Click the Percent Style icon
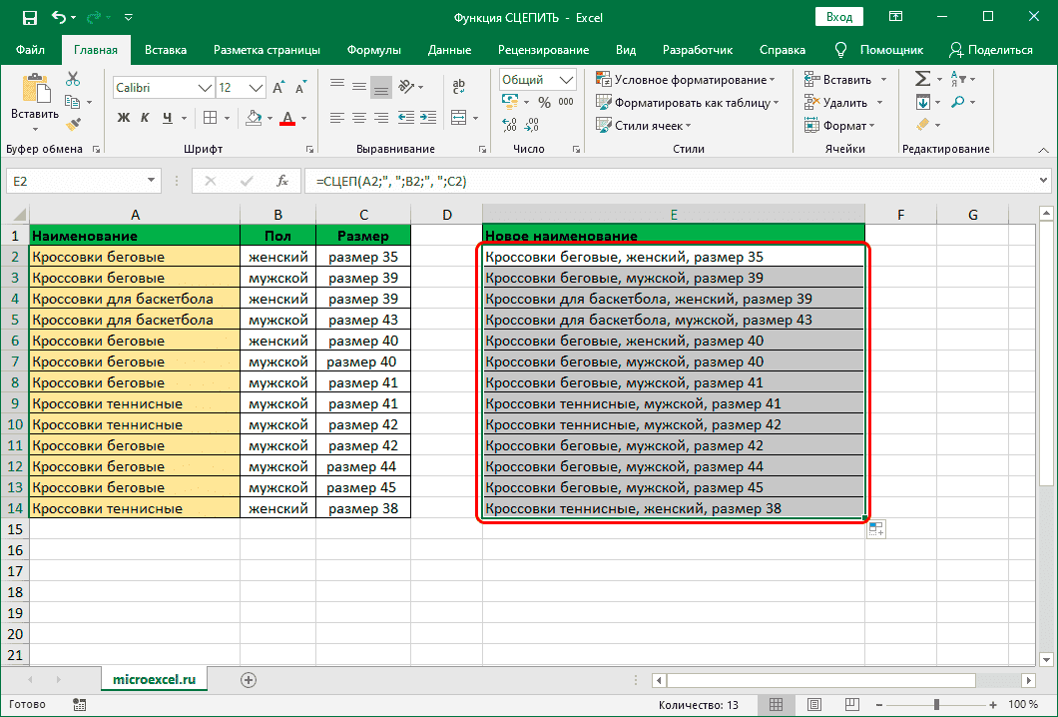Image resolution: width=1058 pixels, height=717 pixels. 544,102
